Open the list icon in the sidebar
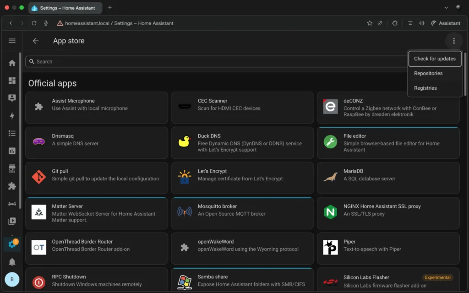The width and height of the screenshot is (469, 293). [12, 133]
